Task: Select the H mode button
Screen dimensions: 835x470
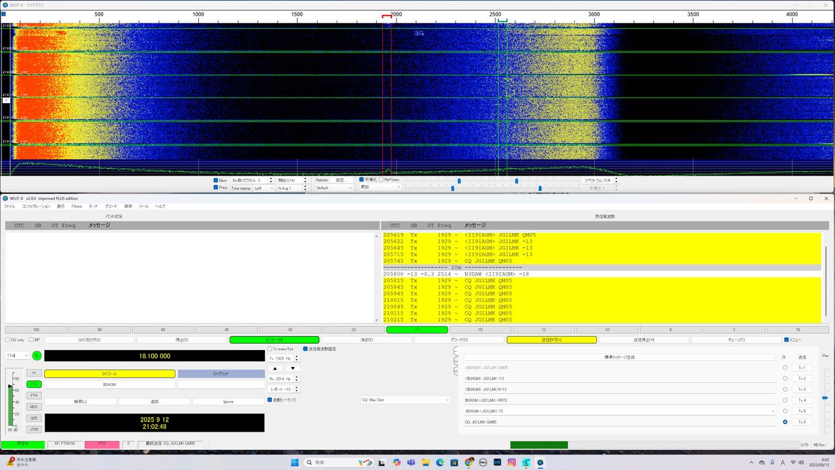Action: [x=34, y=373]
